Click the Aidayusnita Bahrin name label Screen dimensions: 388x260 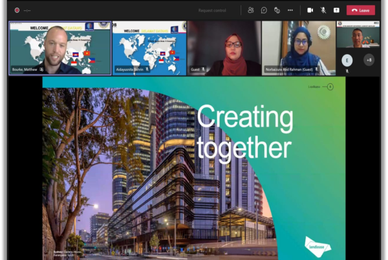130,70
